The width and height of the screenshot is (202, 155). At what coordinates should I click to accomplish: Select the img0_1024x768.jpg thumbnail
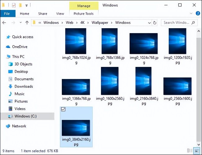click(x=144, y=43)
